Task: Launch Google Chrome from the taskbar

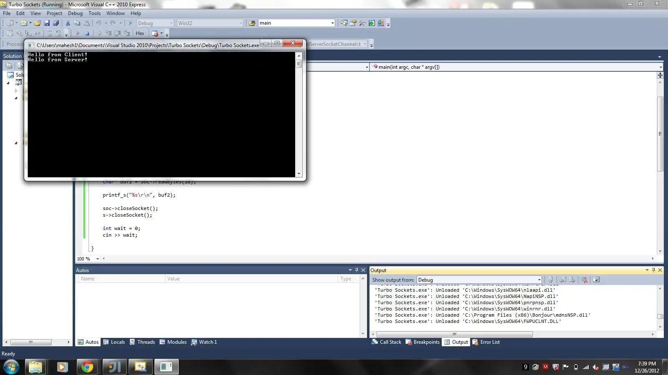Action: click(x=87, y=367)
